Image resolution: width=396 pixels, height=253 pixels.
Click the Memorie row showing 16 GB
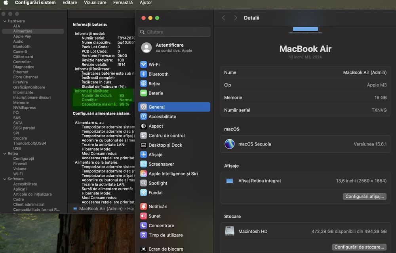pos(305,98)
